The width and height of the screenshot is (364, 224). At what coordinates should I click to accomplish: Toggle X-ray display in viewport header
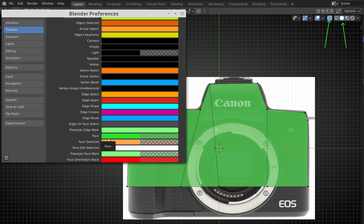(330, 18)
